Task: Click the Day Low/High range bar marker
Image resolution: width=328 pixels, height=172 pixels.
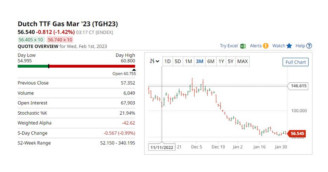Action: coord(48,66)
